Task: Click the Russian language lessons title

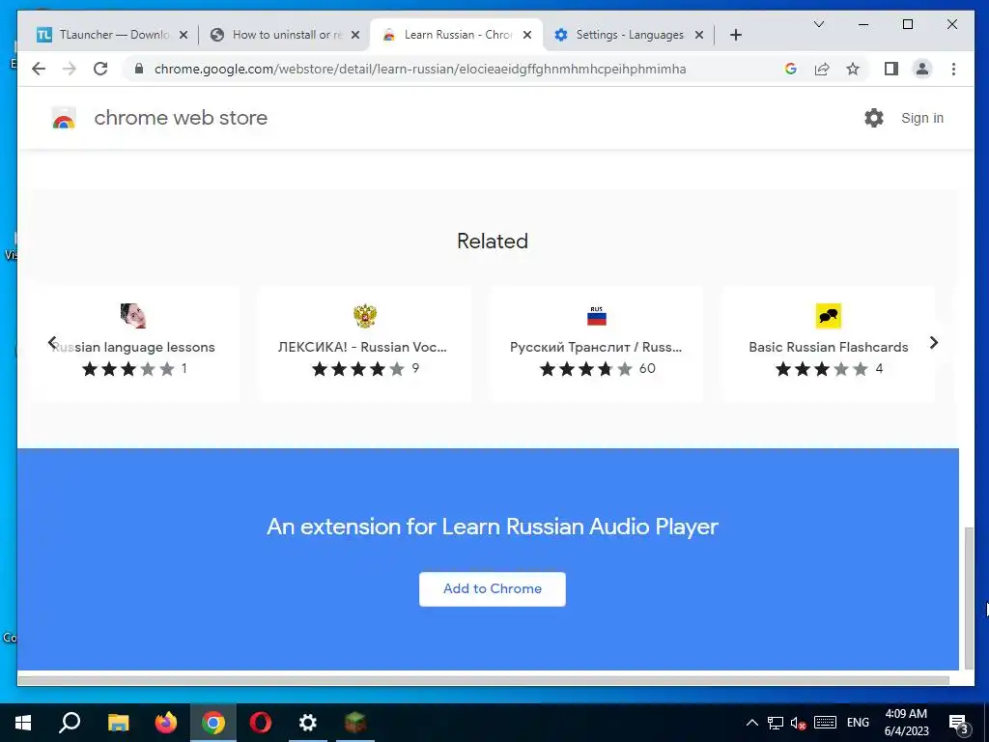Action: [133, 347]
